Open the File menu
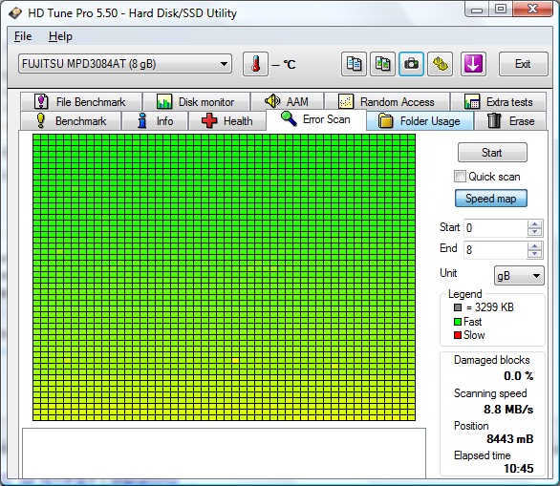Viewport: 560px width, 486px height. point(23,36)
